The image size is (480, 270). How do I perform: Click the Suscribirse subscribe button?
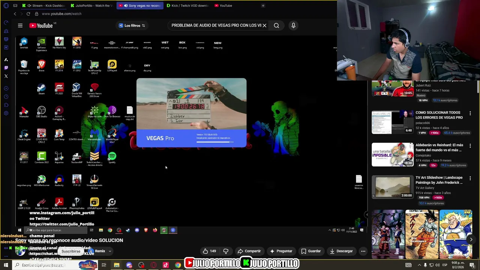(71, 251)
